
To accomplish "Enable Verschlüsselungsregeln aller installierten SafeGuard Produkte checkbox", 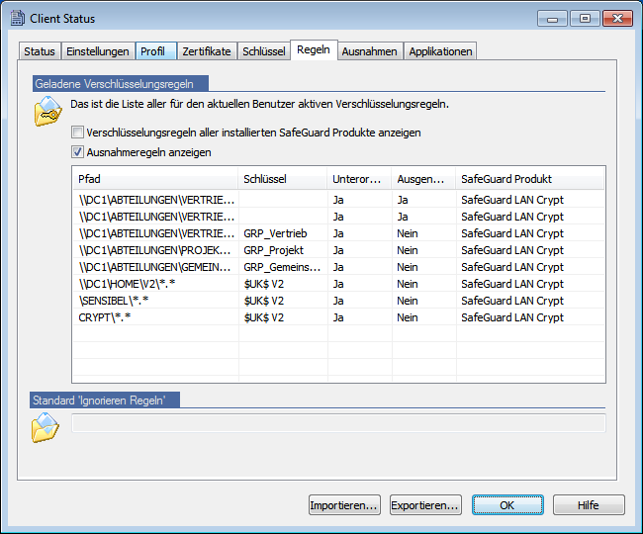I will point(78,133).
